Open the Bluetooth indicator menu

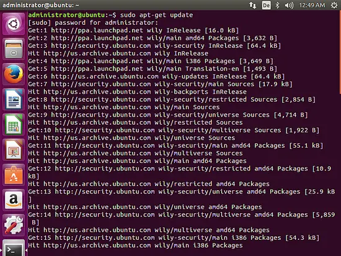[278, 5]
